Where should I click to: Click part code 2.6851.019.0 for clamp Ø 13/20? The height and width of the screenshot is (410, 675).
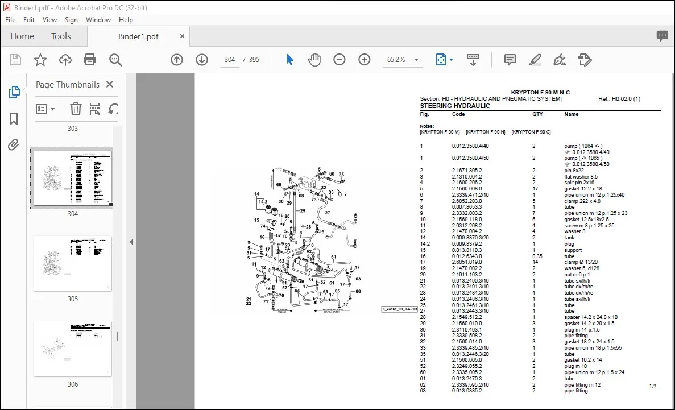(467, 262)
